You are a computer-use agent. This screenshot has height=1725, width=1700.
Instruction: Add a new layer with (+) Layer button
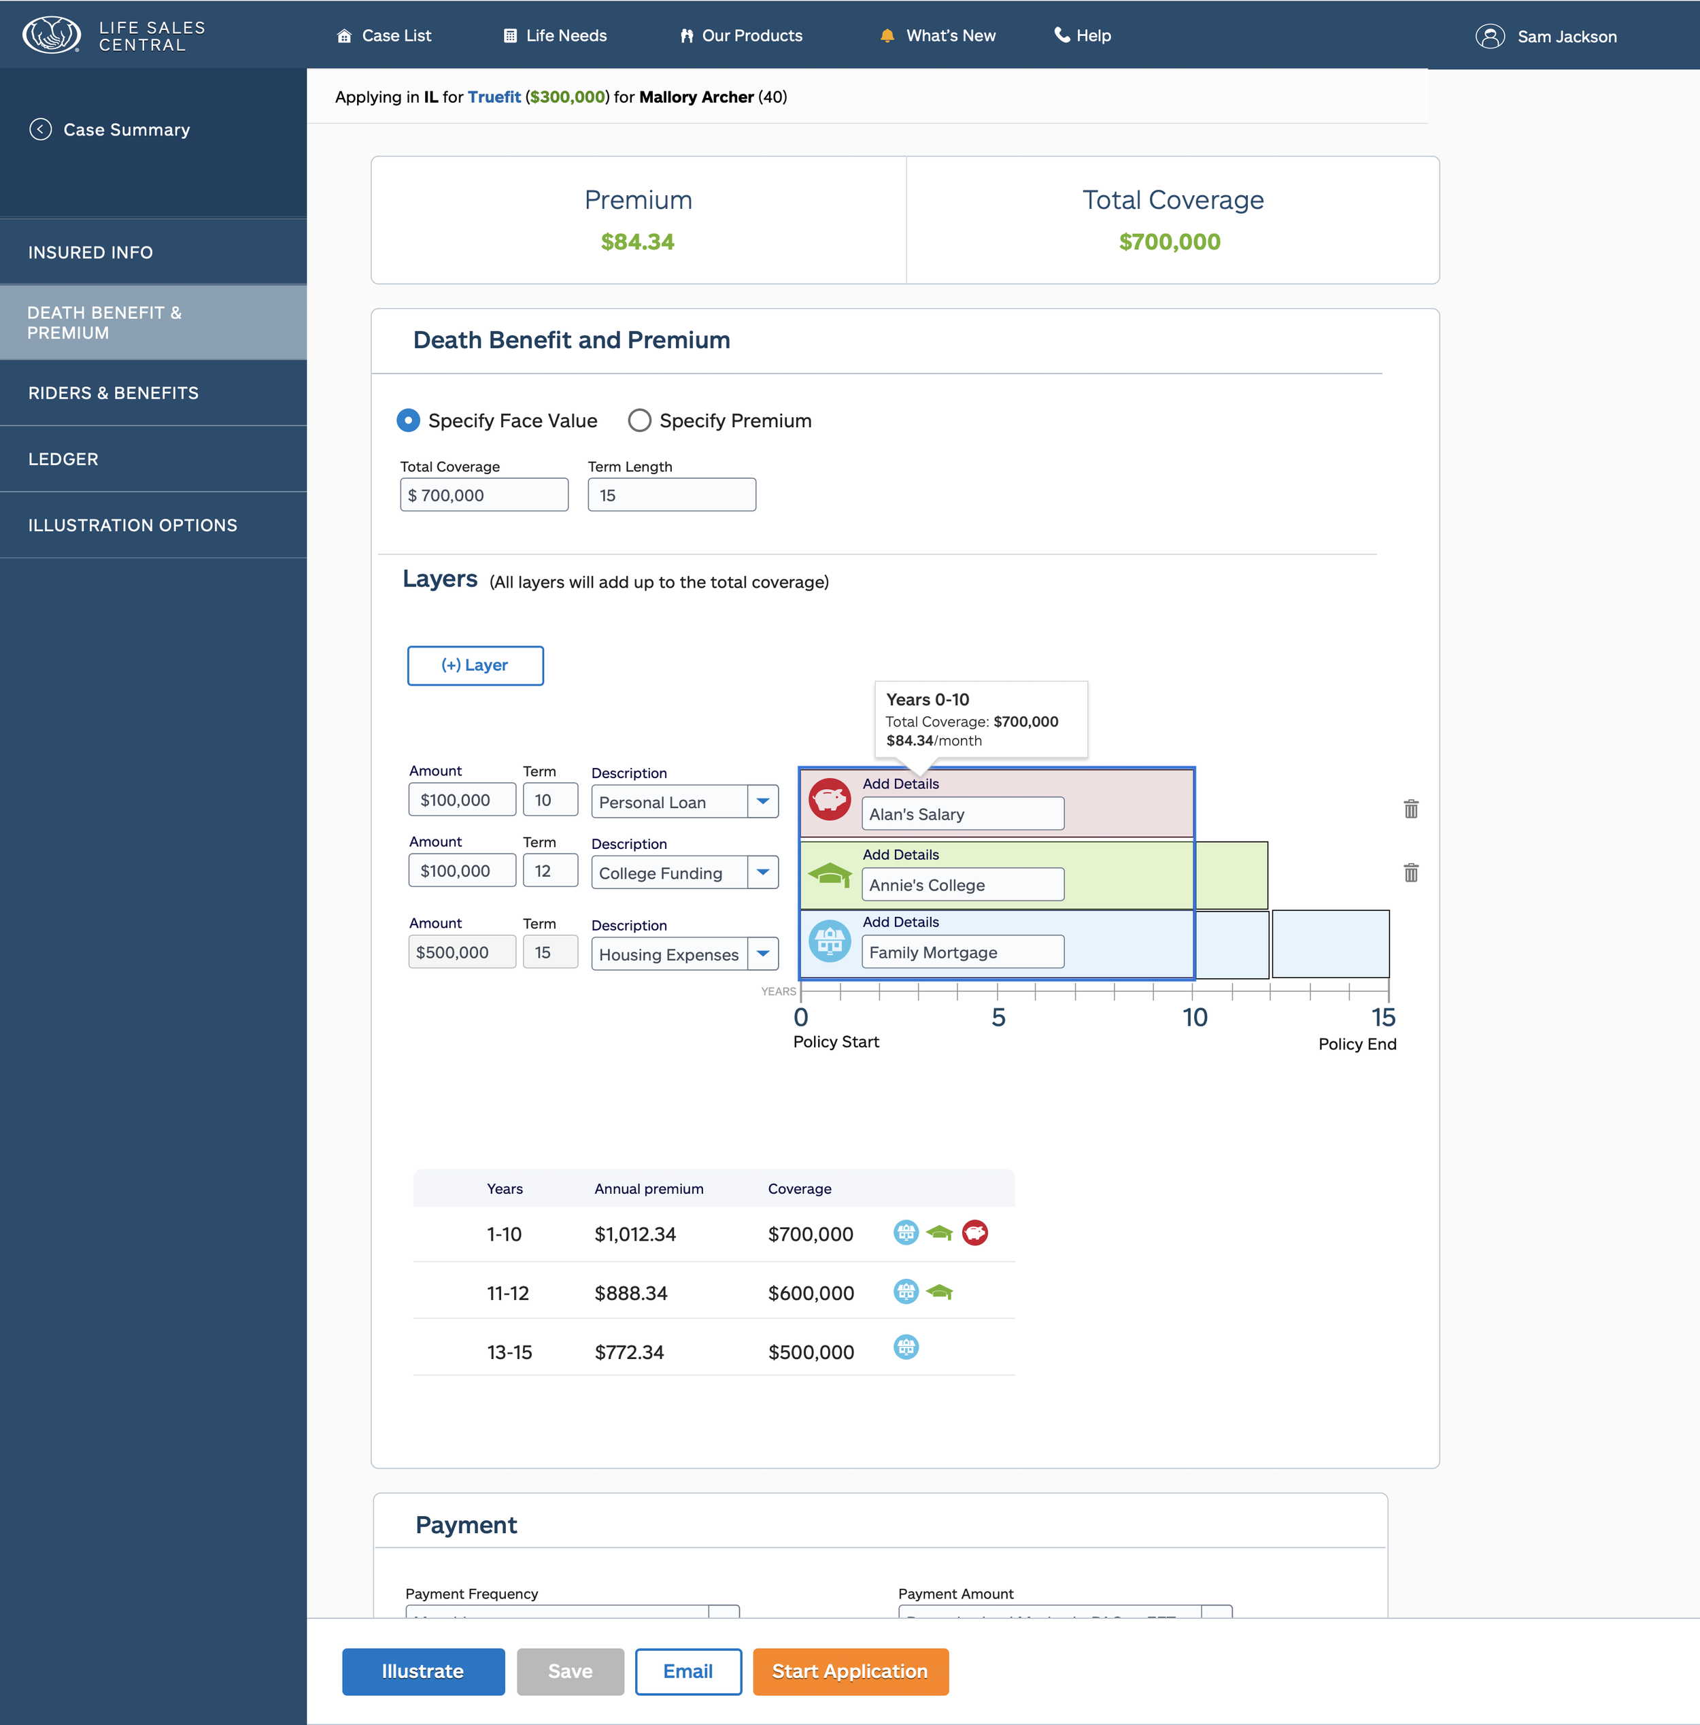coord(475,665)
